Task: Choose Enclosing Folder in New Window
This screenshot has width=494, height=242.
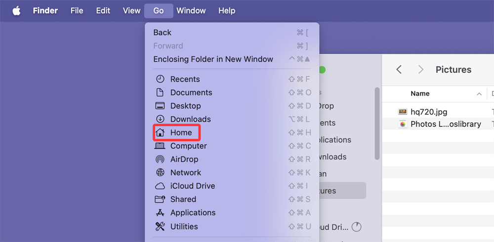Action: coord(232,59)
